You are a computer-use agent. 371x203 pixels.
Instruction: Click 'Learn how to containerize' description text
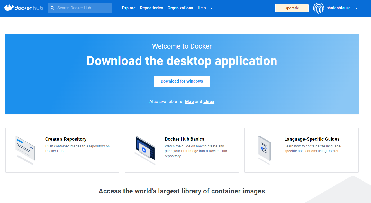click(x=313, y=149)
